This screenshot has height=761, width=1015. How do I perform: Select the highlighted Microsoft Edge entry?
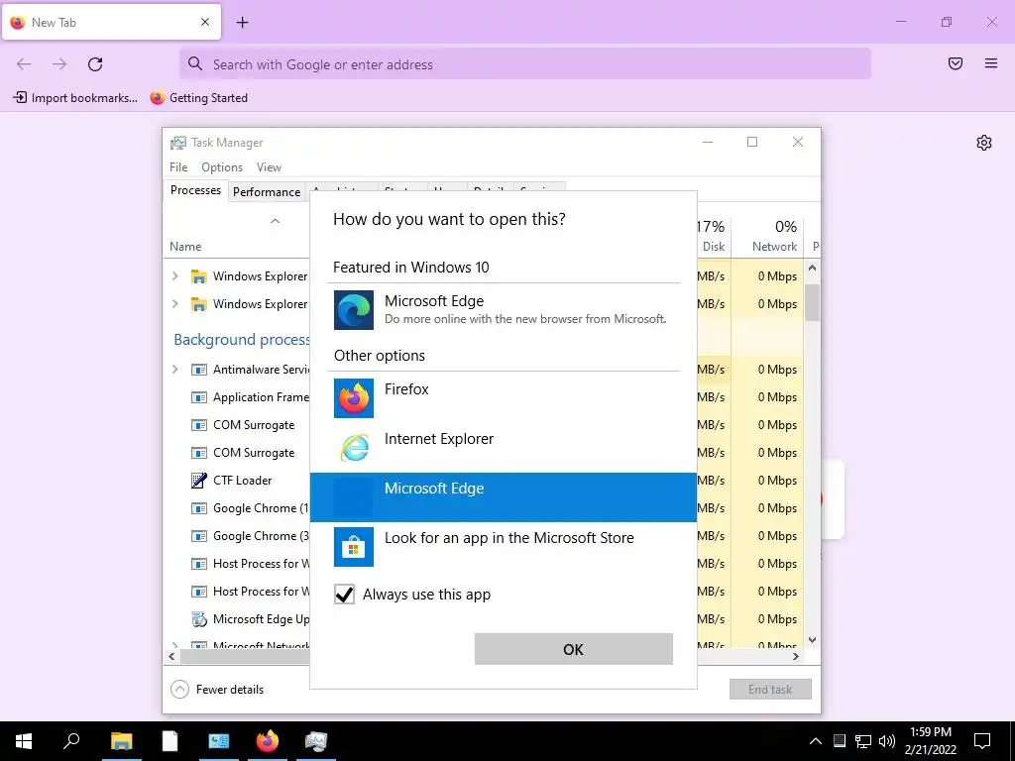point(503,497)
